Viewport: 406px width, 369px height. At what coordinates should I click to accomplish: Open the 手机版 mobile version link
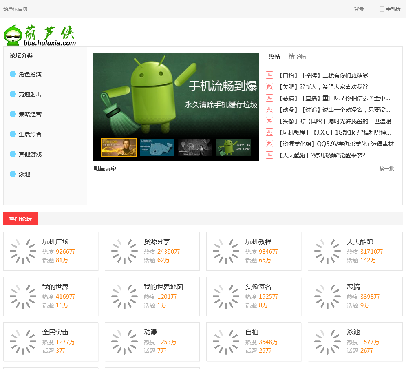click(x=390, y=9)
